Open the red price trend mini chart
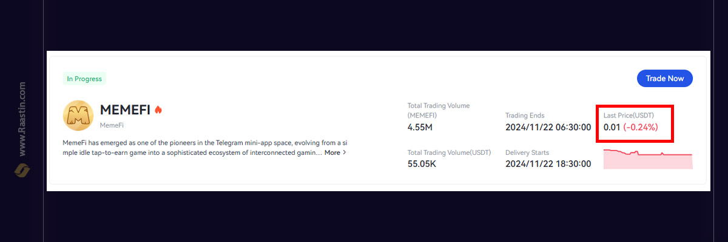This screenshot has width=728, height=242. 648,158
